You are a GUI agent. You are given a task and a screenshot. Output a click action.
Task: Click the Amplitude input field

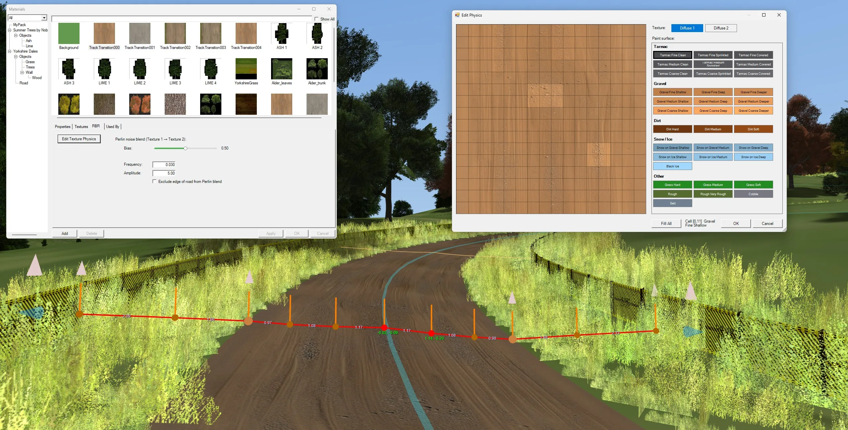coord(164,173)
